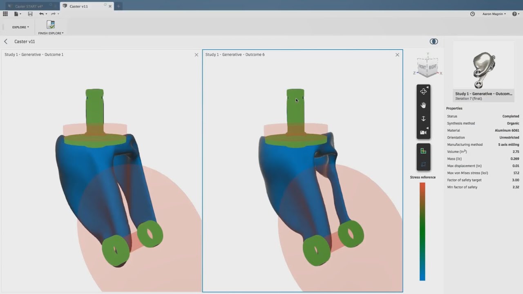
Task: Open the data panel grid icon
Action: pyautogui.click(x=5, y=14)
